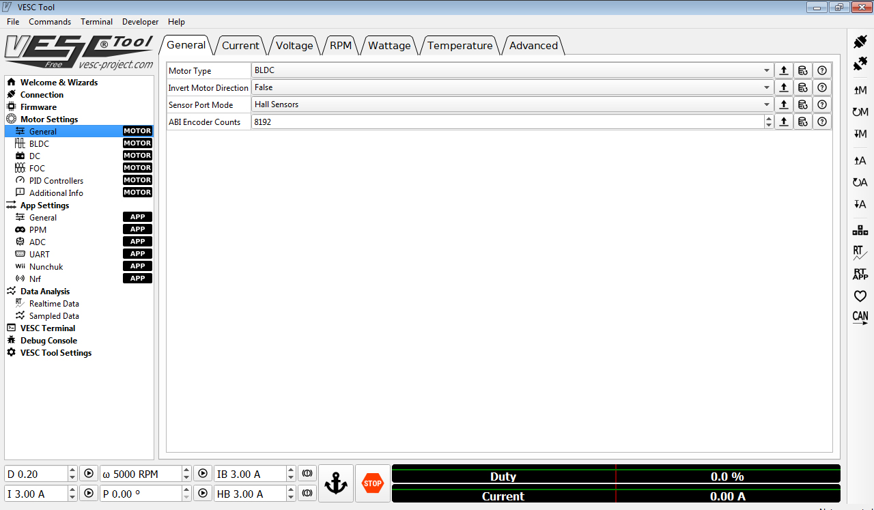Image resolution: width=874 pixels, height=510 pixels.
Task: Toggle the CAN forwarding icon
Action: click(860, 318)
